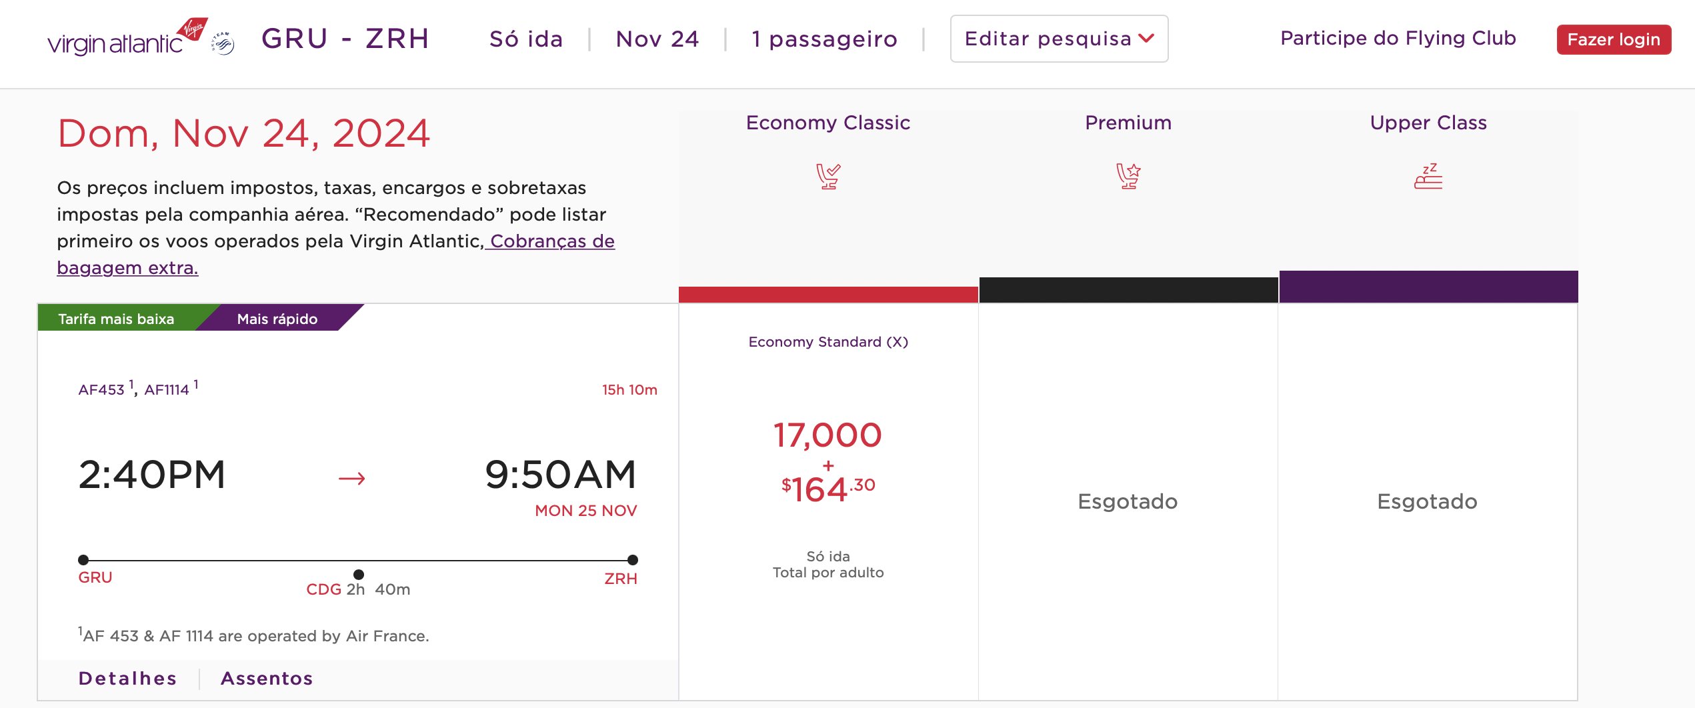Image resolution: width=1695 pixels, height=708 pixels.
Task: Click the chevron in Editar pesquisa
Action: click(x=1146, y=39)
